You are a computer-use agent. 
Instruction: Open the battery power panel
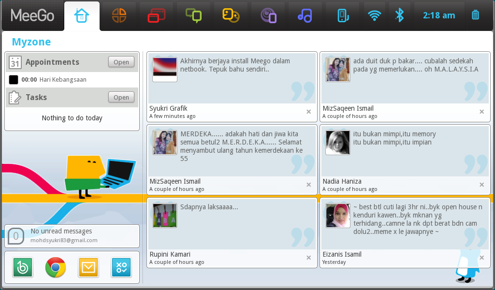(475, 14)
